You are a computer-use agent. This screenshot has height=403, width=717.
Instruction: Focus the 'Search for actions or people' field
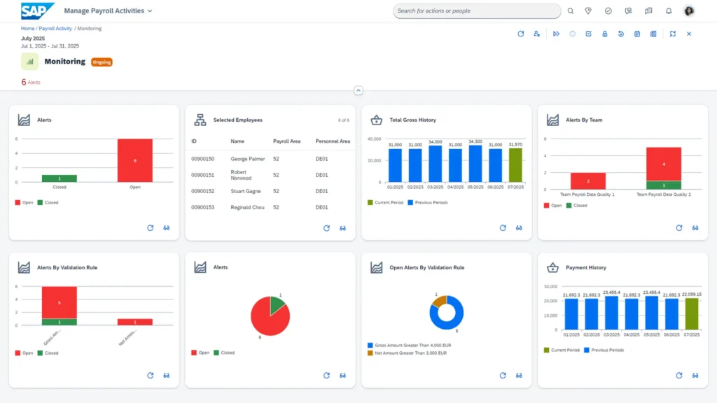pyautogui.click(x=476, y=11)
